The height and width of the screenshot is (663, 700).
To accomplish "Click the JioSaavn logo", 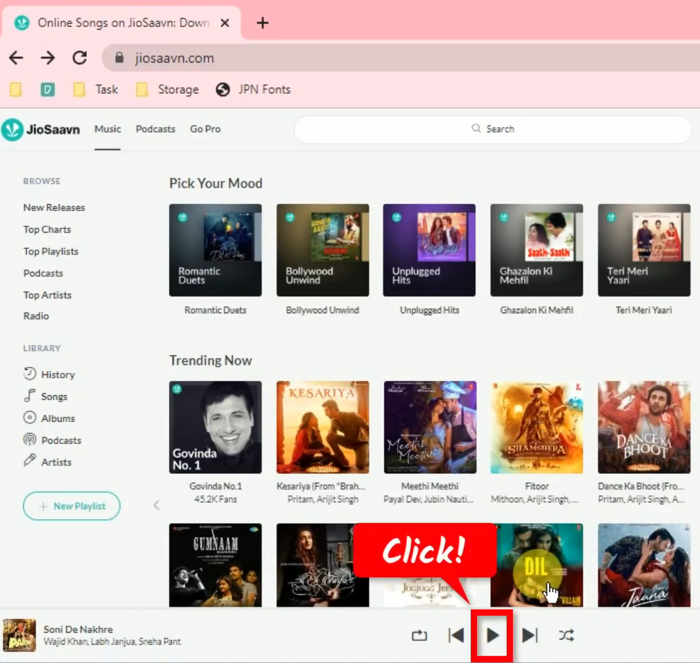I will point(41,129).
